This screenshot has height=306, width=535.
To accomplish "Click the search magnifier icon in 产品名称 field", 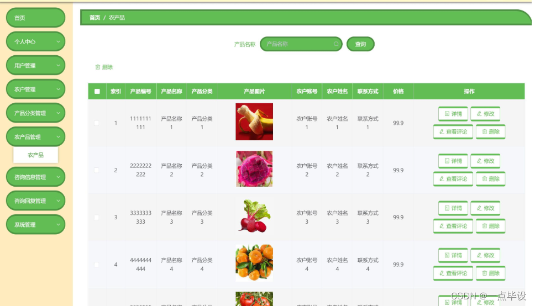I will coord(336,44).
